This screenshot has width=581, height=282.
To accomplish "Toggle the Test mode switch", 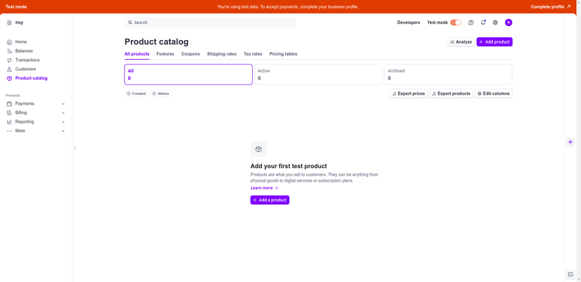I will coord(456,23).
